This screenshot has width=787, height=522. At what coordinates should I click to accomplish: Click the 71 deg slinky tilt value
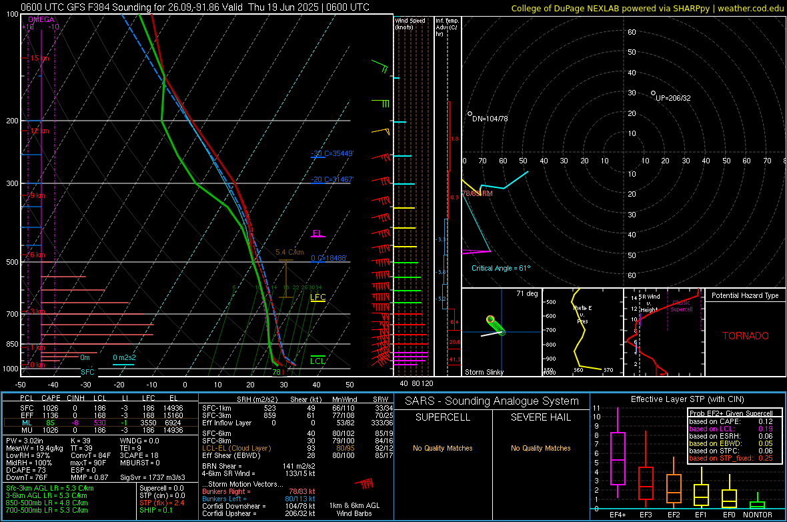[x=527, y=293]
